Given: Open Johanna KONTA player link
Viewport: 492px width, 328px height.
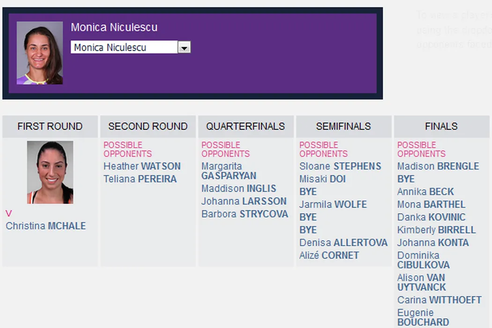Looking at the screenshot, I should click(x=432, y=243).
